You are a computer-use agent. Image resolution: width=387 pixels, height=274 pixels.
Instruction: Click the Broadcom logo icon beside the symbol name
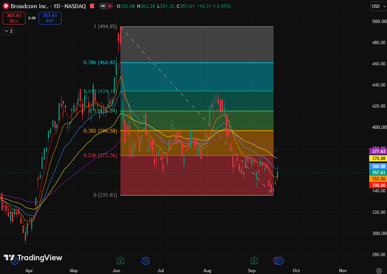pyautogui.click(x=6, y=6)
